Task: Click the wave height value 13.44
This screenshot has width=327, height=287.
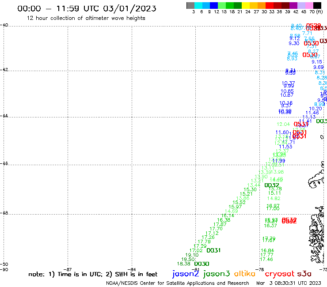Action: [x=254, y=185]
